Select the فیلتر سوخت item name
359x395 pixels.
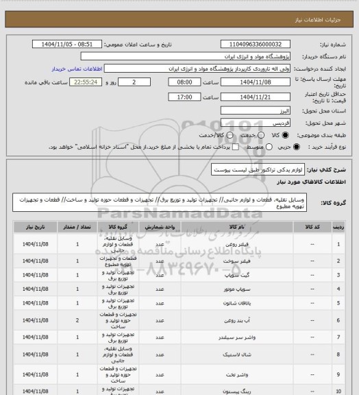pyautogui.click(x=237, y=261)
